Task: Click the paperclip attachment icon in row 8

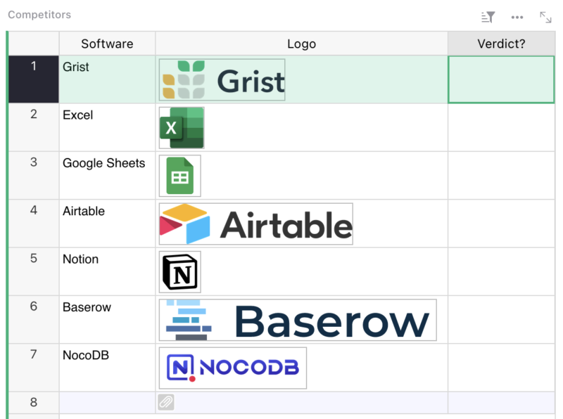Action: click(x=167, y=402)
